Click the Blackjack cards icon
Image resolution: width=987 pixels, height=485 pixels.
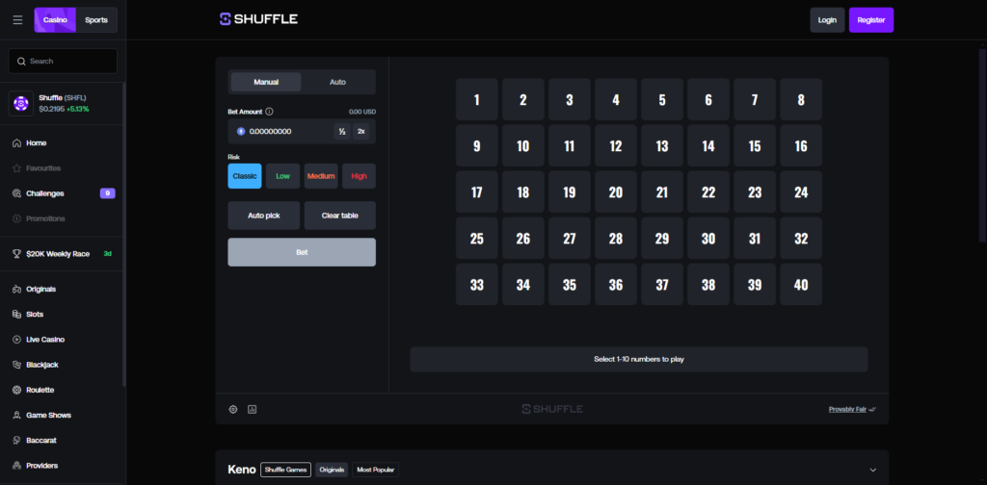[17, 365]
